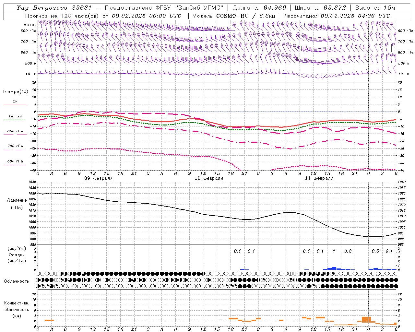Click the (мм/3ч.) precipitation unit label
Image resolution: width=415 pixels, height=332 pixels.
pos(17,249)
